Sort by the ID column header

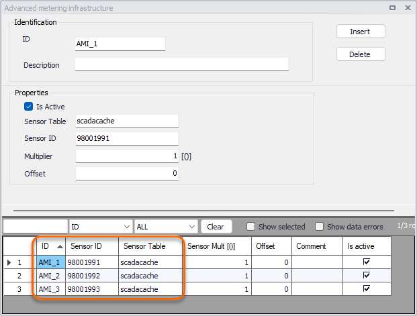click(x=51, y=246)
